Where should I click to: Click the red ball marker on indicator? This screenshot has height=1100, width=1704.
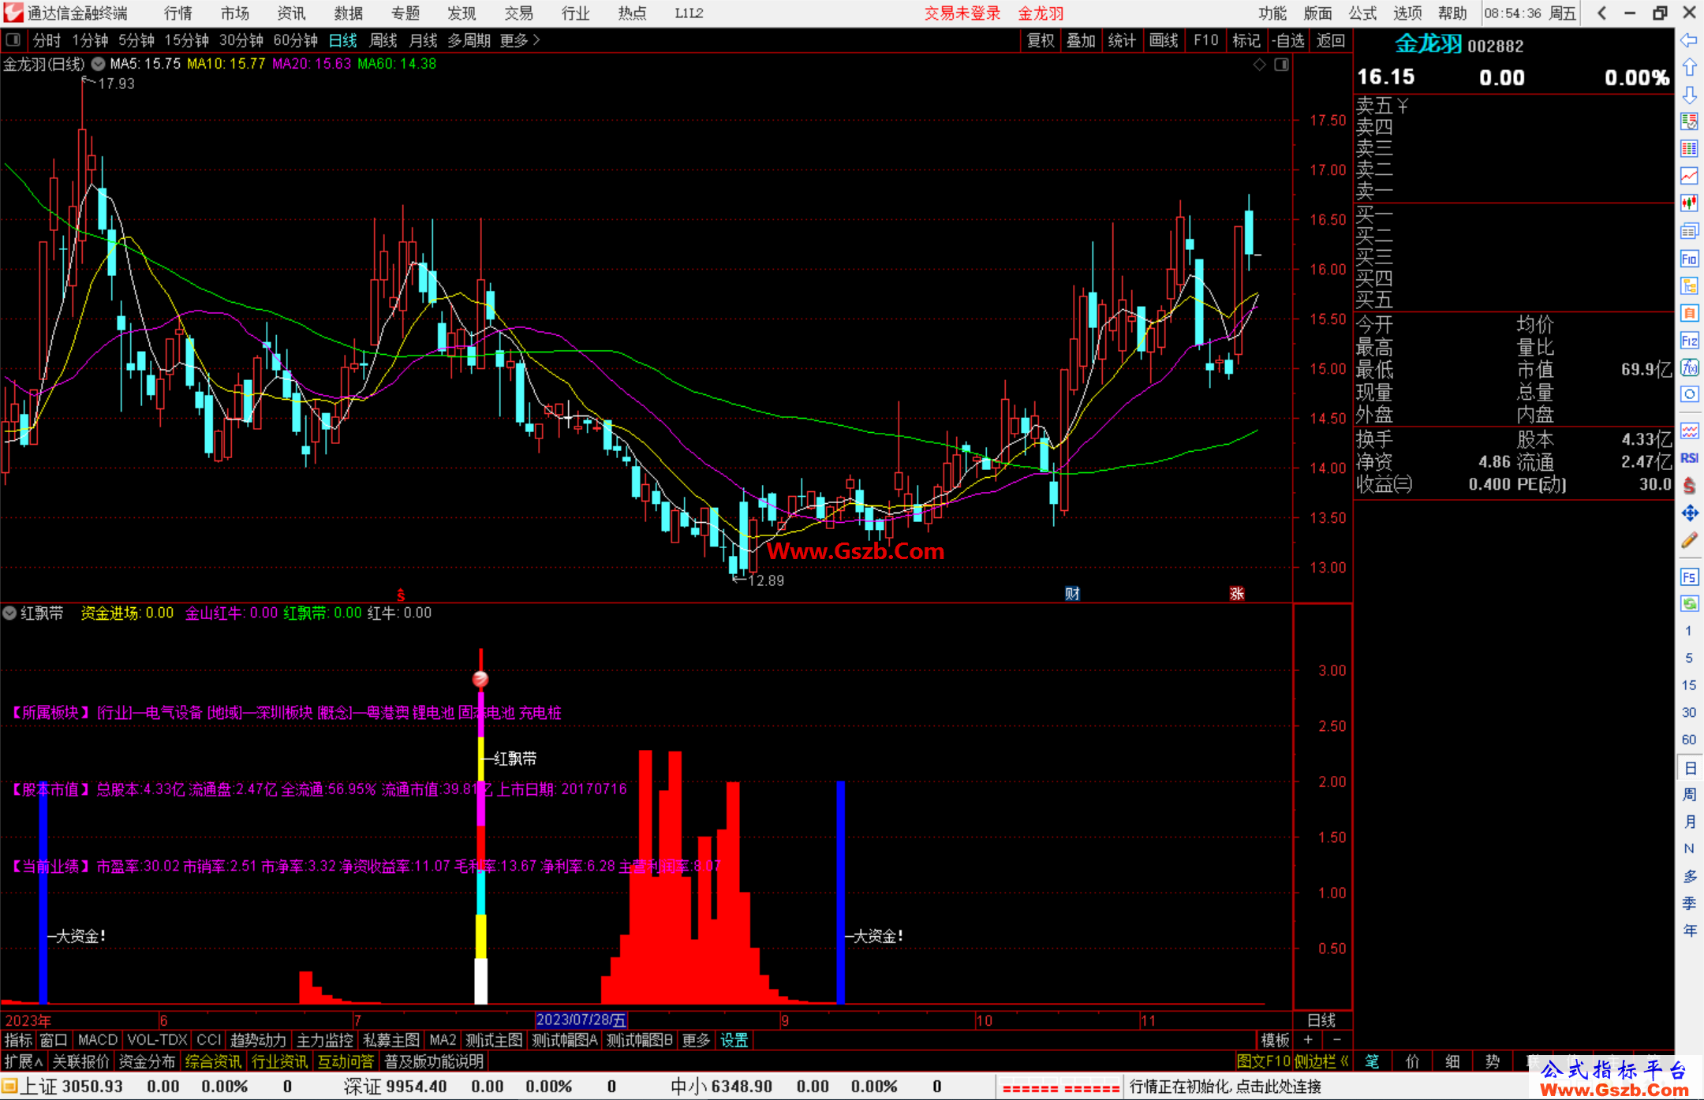pos(480,678)
